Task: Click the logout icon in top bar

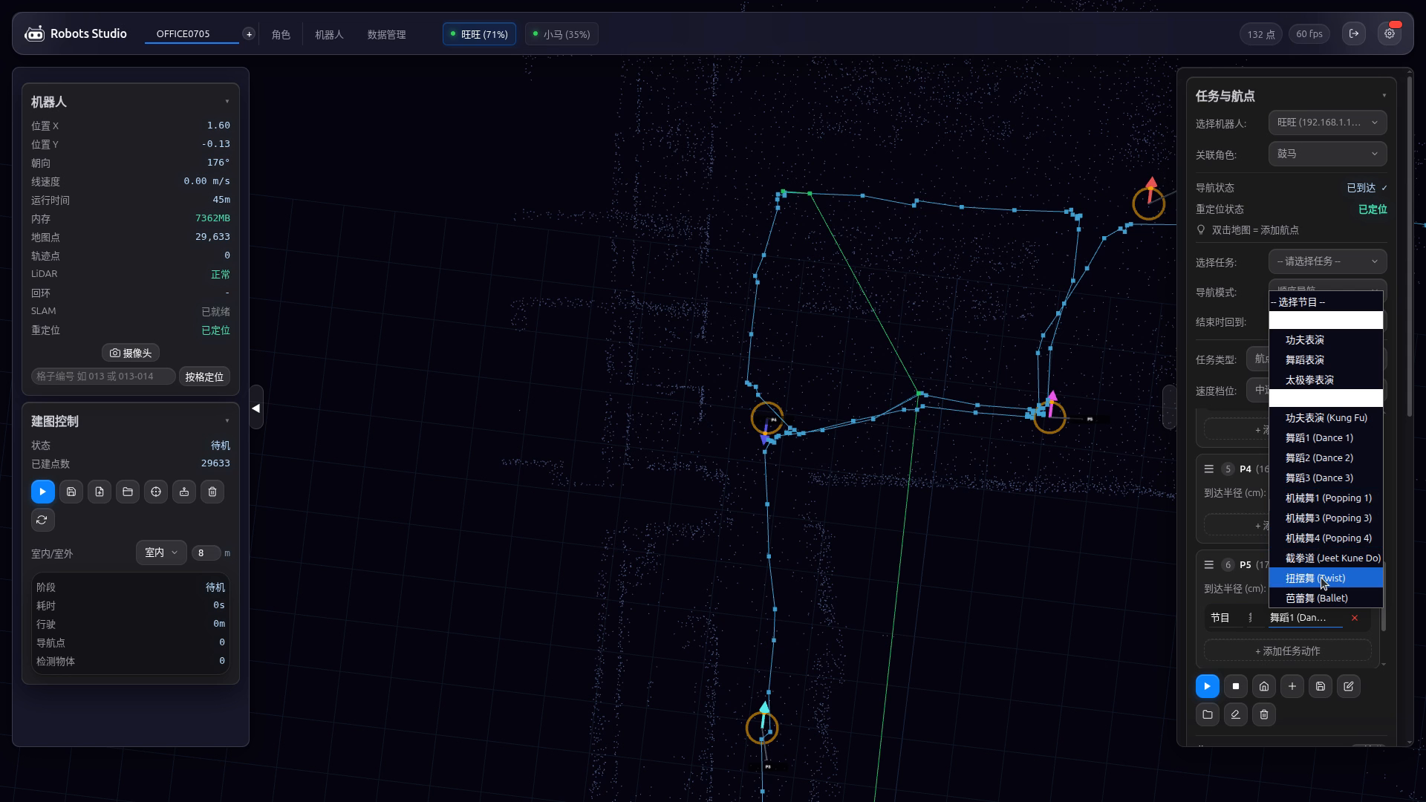Action: point(1354,33)
